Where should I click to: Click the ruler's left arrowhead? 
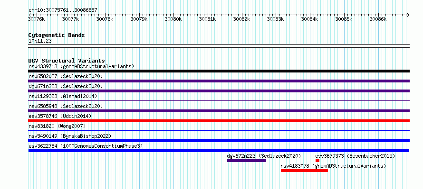29,15
